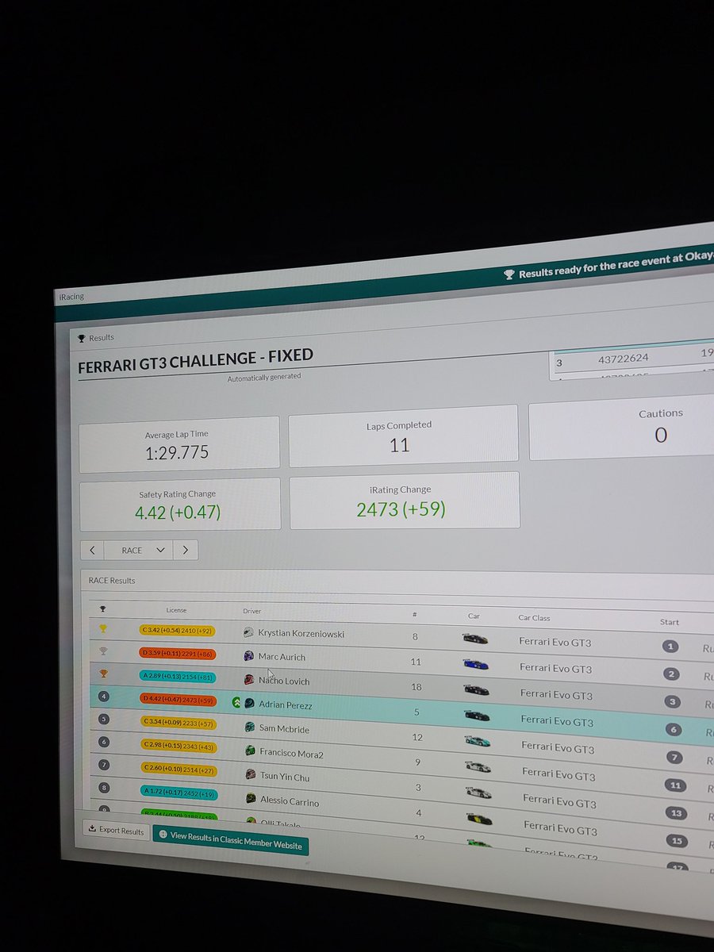Click the trophy icon in the results-ready banner

tap(509, 274)
